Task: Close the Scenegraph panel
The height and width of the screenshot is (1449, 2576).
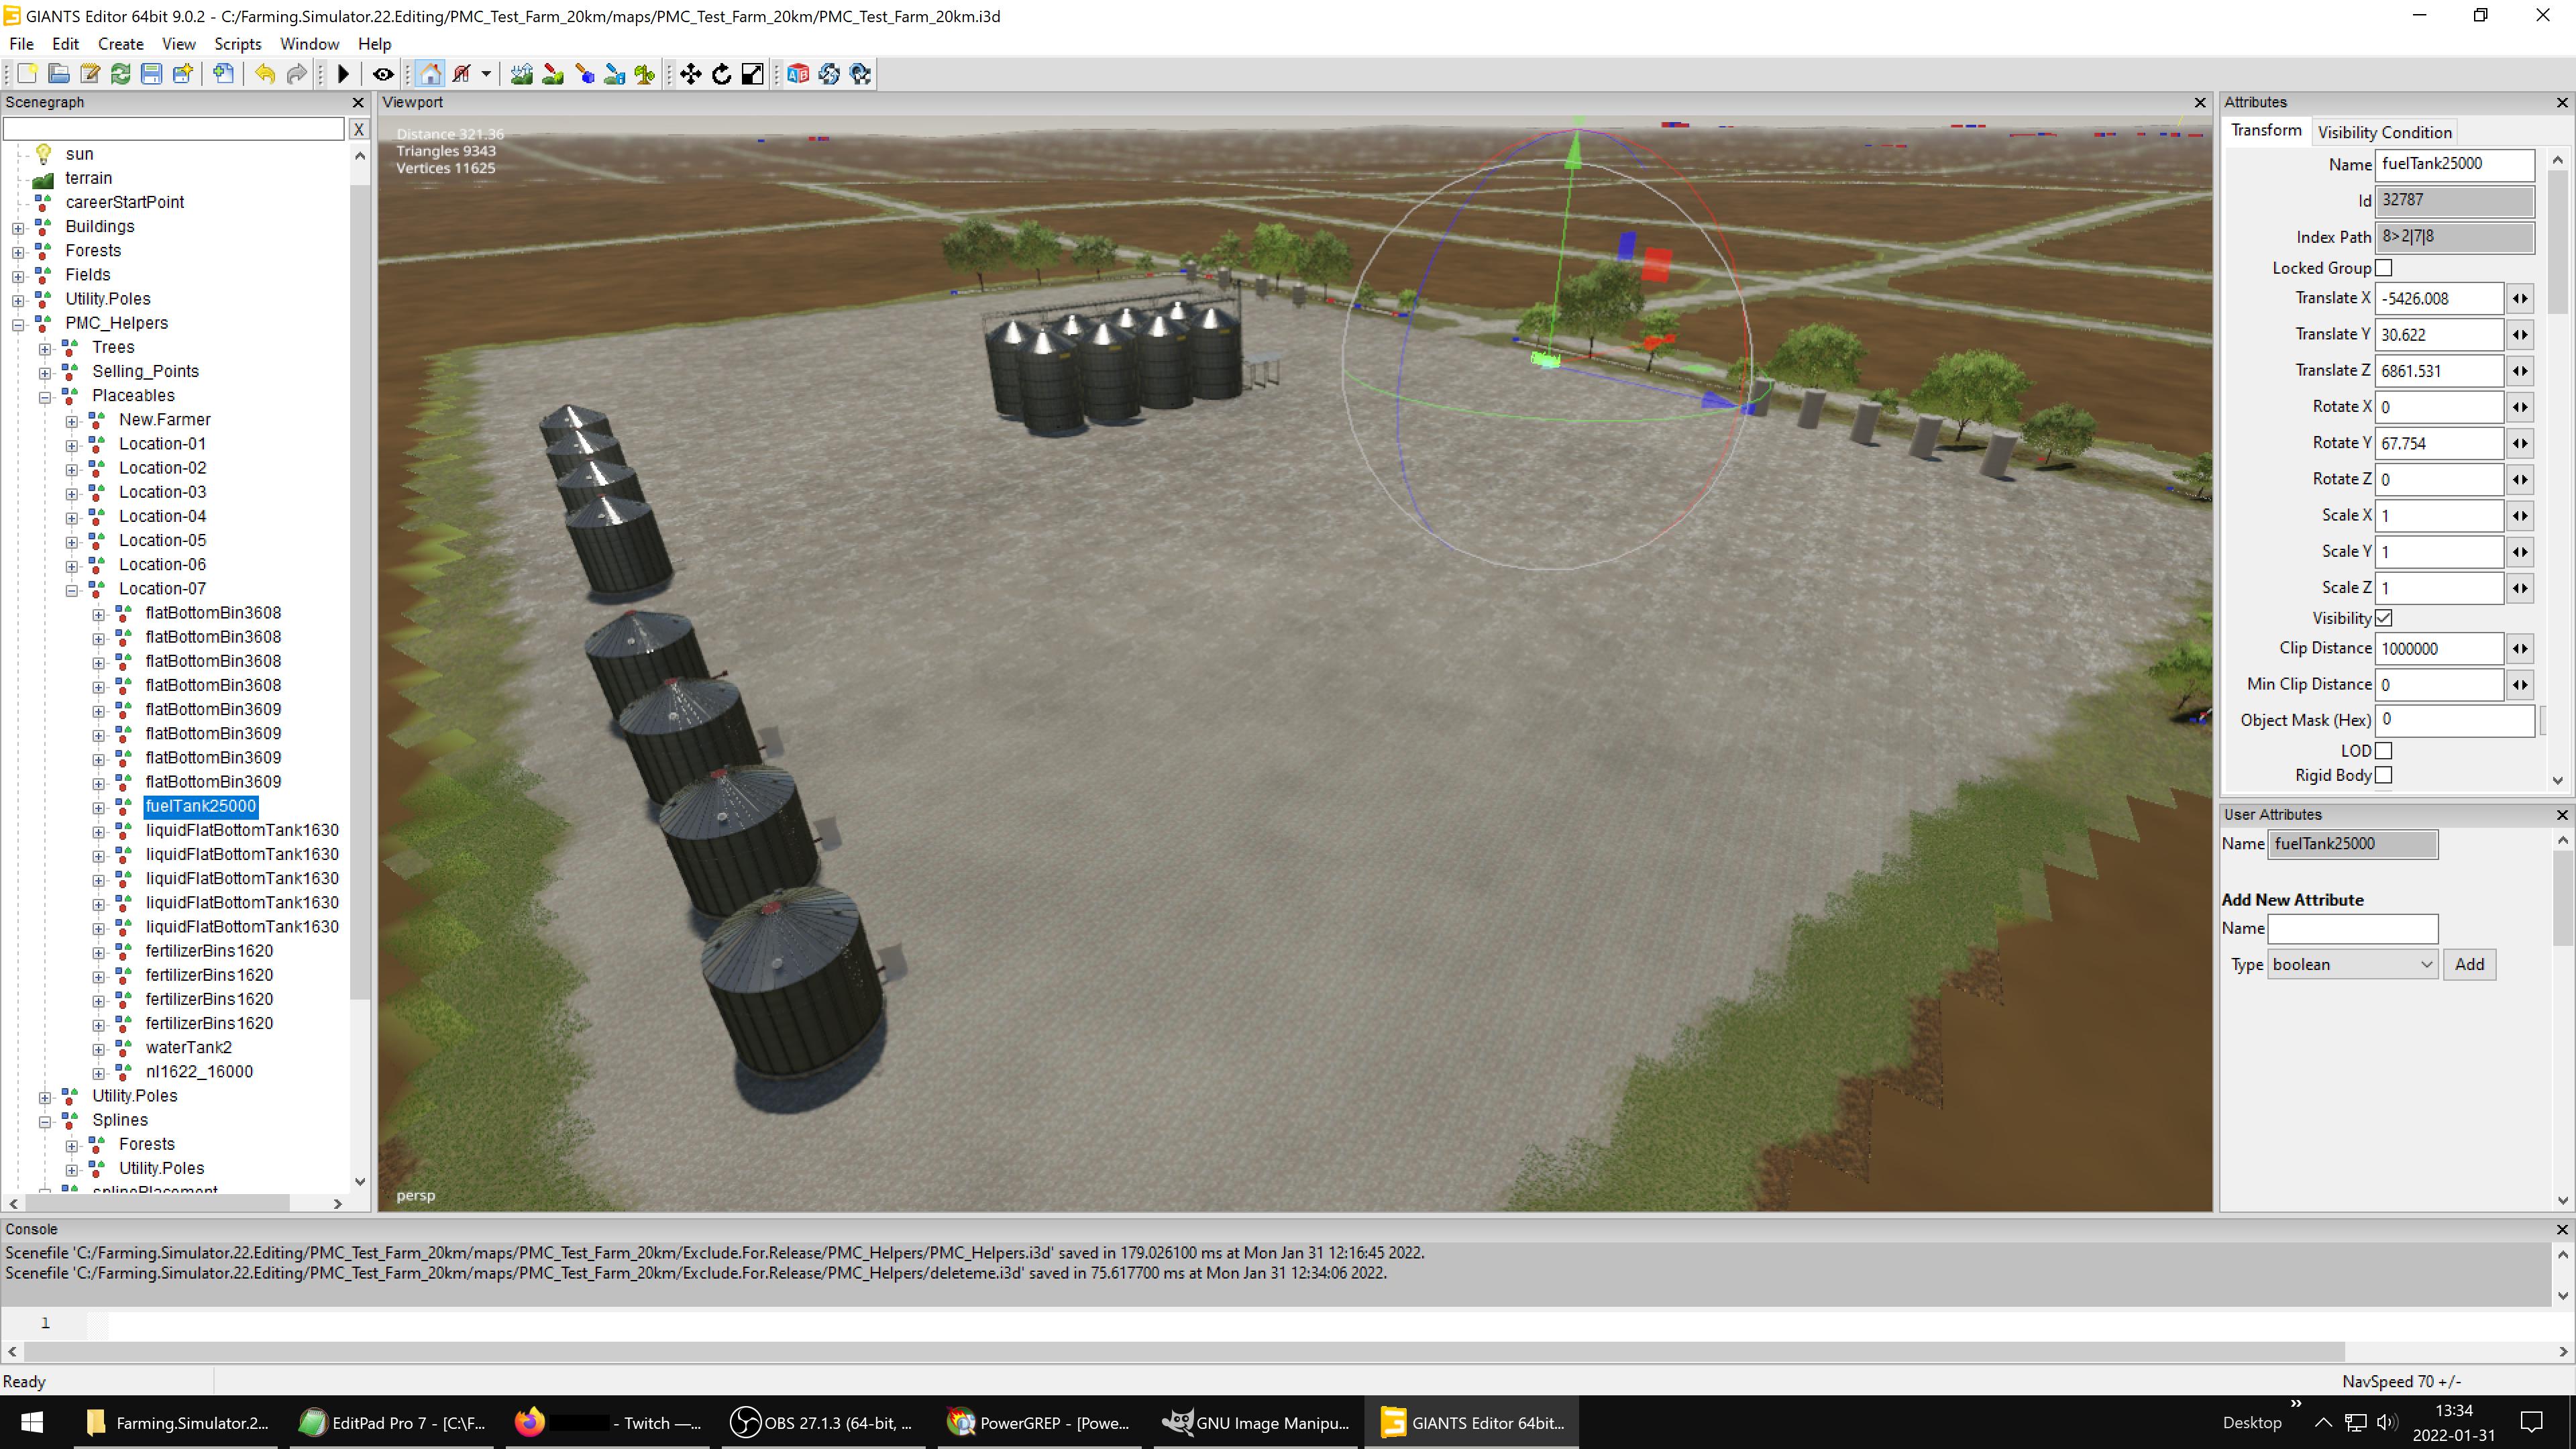Action: click(358, 103)
